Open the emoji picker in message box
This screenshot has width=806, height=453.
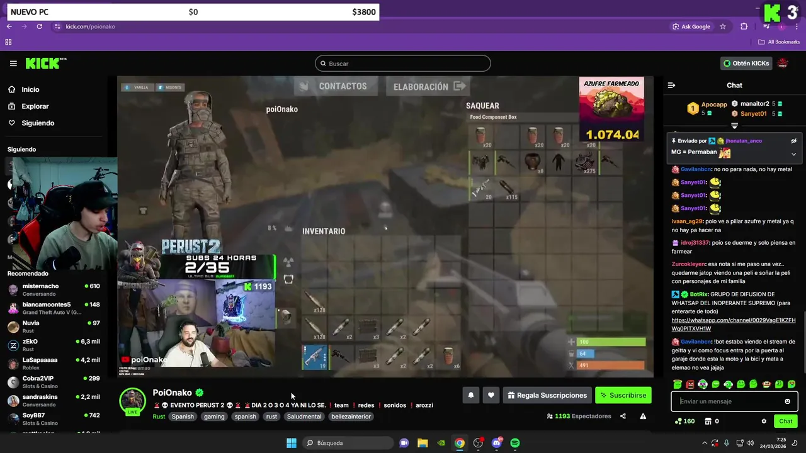click(x=787, y=401)
